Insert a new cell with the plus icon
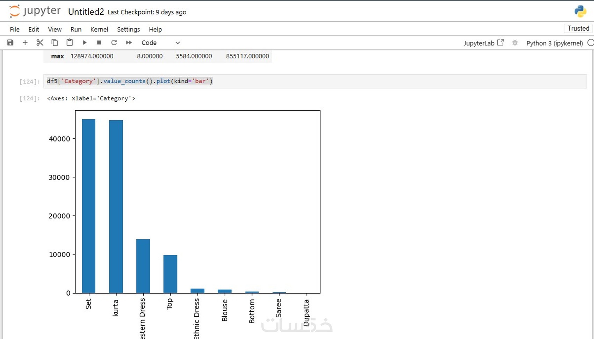The image size is (594, 339). (25, 43)
